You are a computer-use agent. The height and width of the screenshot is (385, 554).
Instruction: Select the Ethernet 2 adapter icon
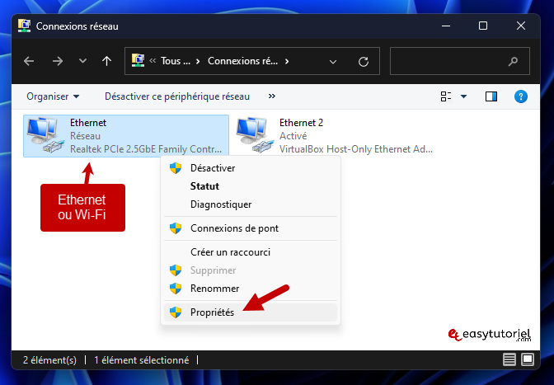pyautogui.click(x=256, y=135)
